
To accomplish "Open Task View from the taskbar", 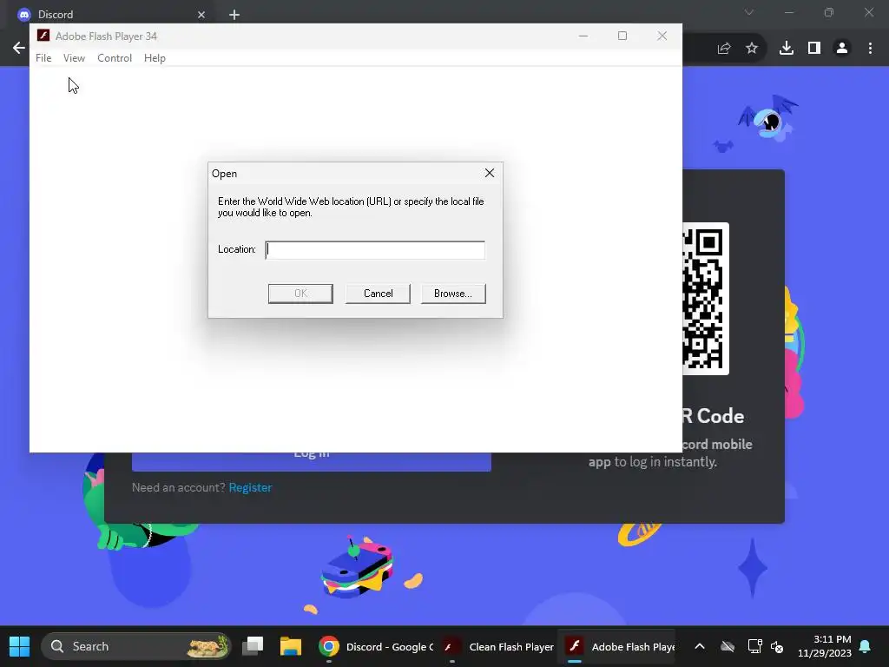I will tap(253, 646).
